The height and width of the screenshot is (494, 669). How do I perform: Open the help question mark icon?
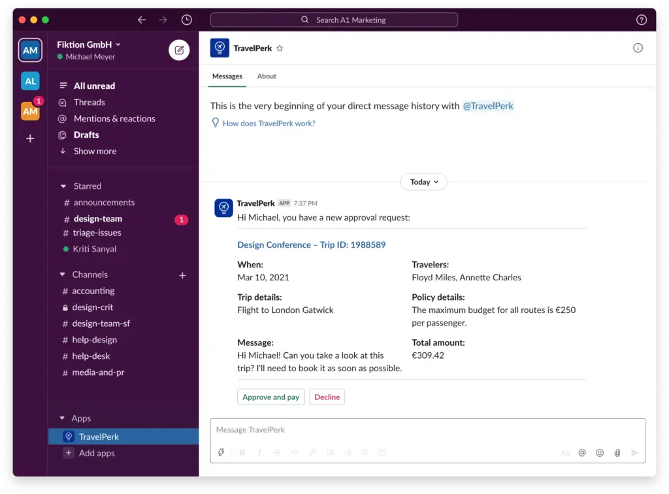[642, 20]
